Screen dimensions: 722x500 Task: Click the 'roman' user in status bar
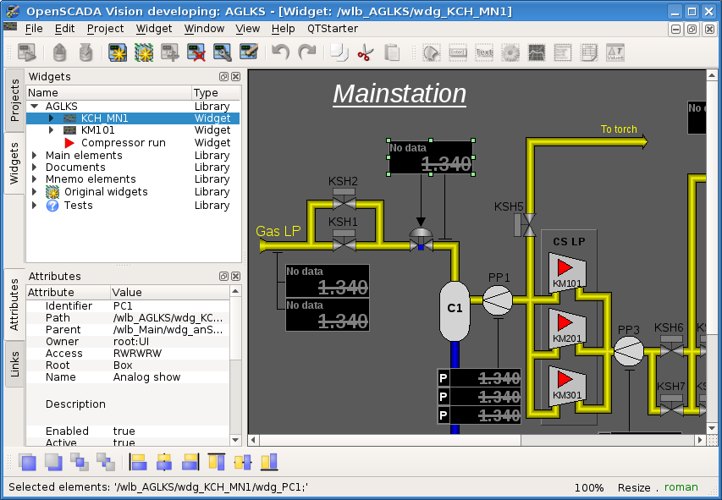tap(681, 487)
